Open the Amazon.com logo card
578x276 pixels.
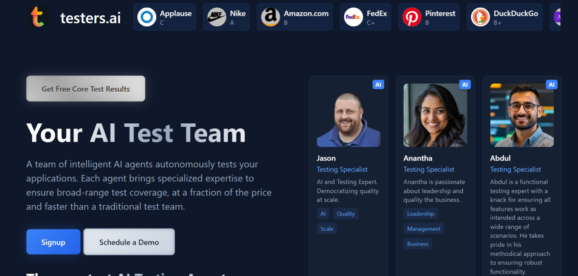(x=270, y=17)
